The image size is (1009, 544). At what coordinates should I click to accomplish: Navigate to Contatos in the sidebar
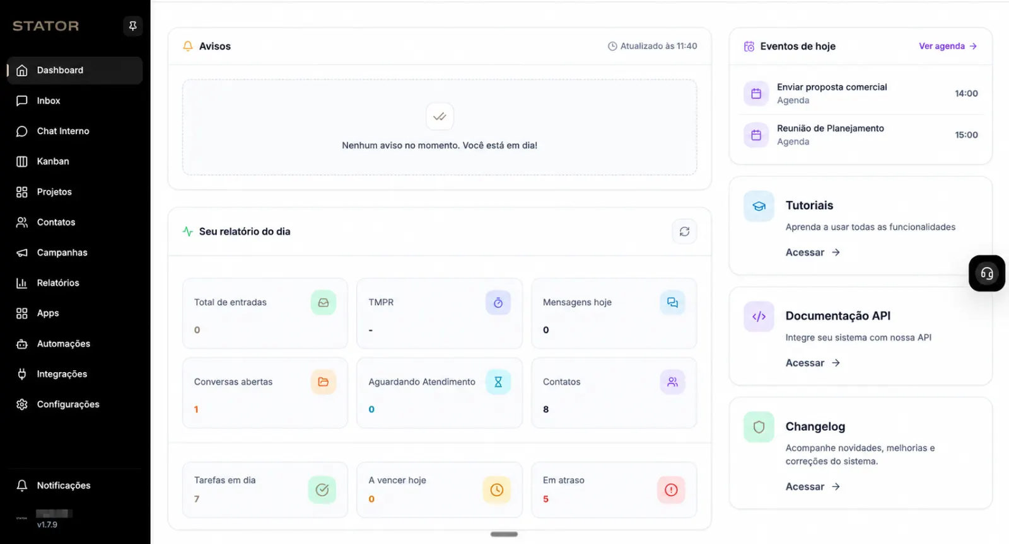[x=75, y=222]
